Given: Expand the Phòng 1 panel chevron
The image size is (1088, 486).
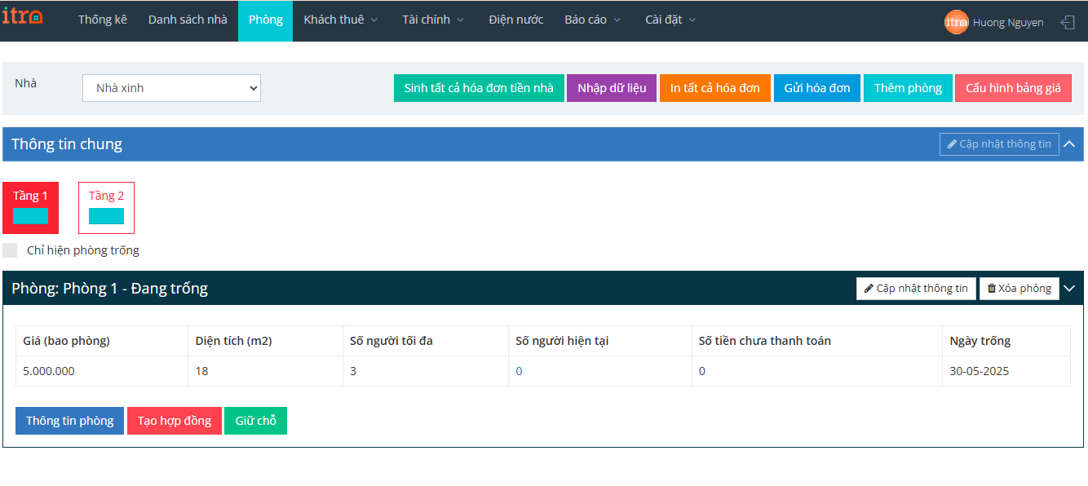Looking at the screenshot, I should 1069,289.
